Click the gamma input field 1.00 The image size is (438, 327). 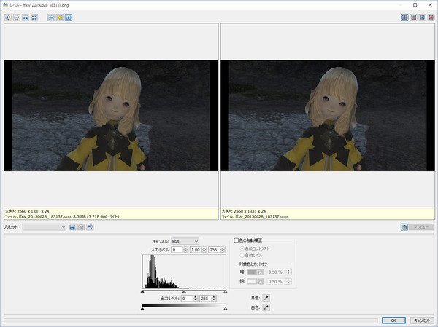point(196,250)
